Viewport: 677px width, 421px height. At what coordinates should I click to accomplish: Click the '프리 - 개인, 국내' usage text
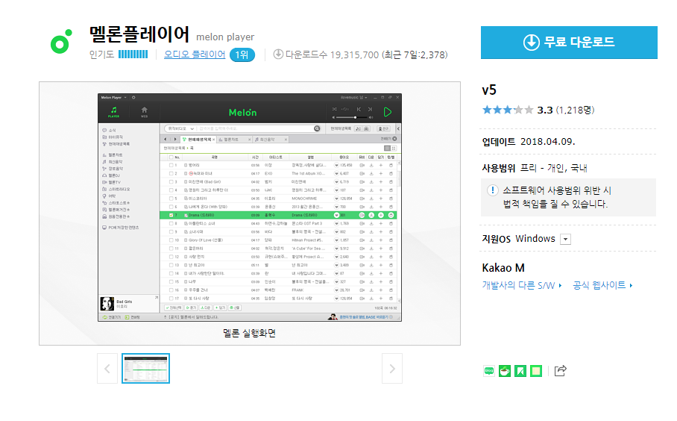[553, 168]
